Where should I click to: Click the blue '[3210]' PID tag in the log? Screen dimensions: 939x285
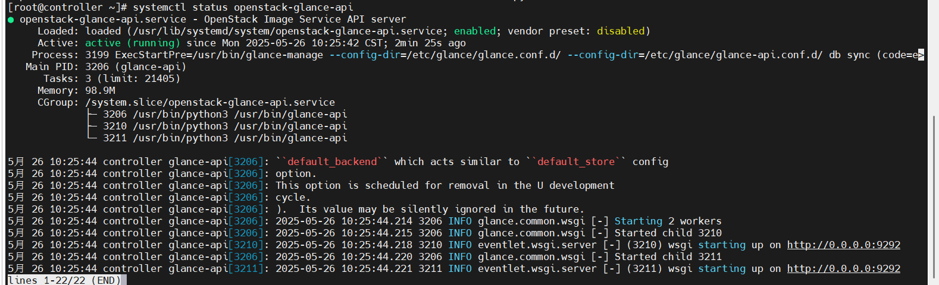point(246,245)
